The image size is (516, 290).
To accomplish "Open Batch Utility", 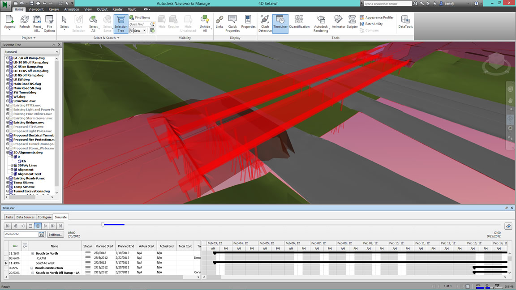I will click(x=371, y=24).
